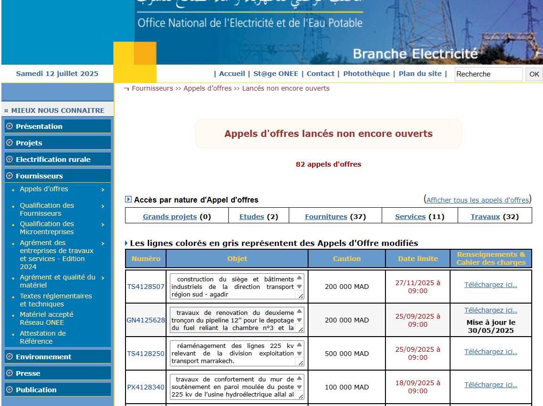Click the 500 000 MAD caution cell

[x=347, y=353]
